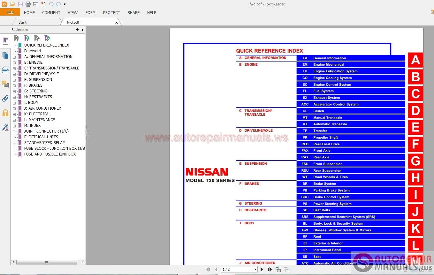Go to previous page using status bar arrow
The image size is (434, 275).
216,269
